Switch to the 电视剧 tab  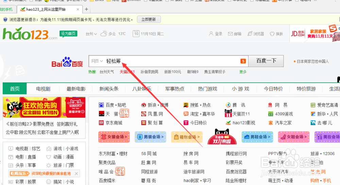(43, 89)
